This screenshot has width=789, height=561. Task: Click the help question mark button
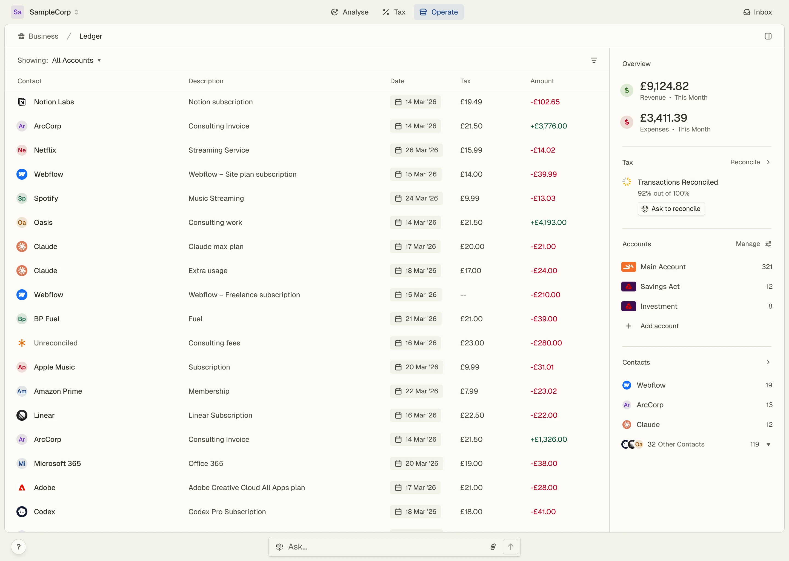coord(19,547)
